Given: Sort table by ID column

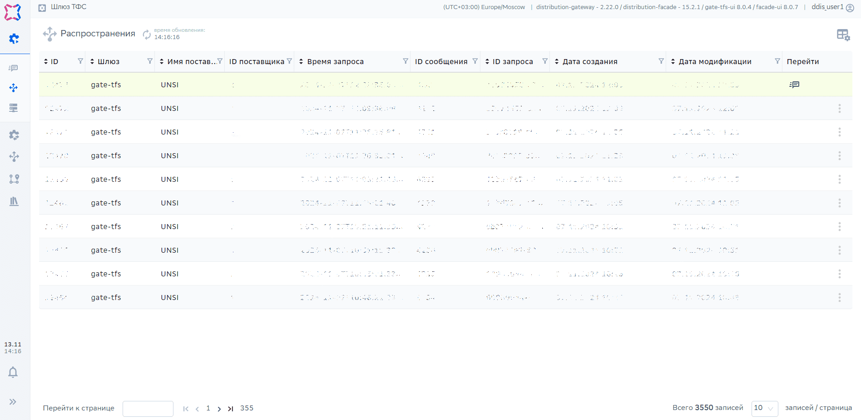Looking at the screenshot, I should click(x=46, y=61).
